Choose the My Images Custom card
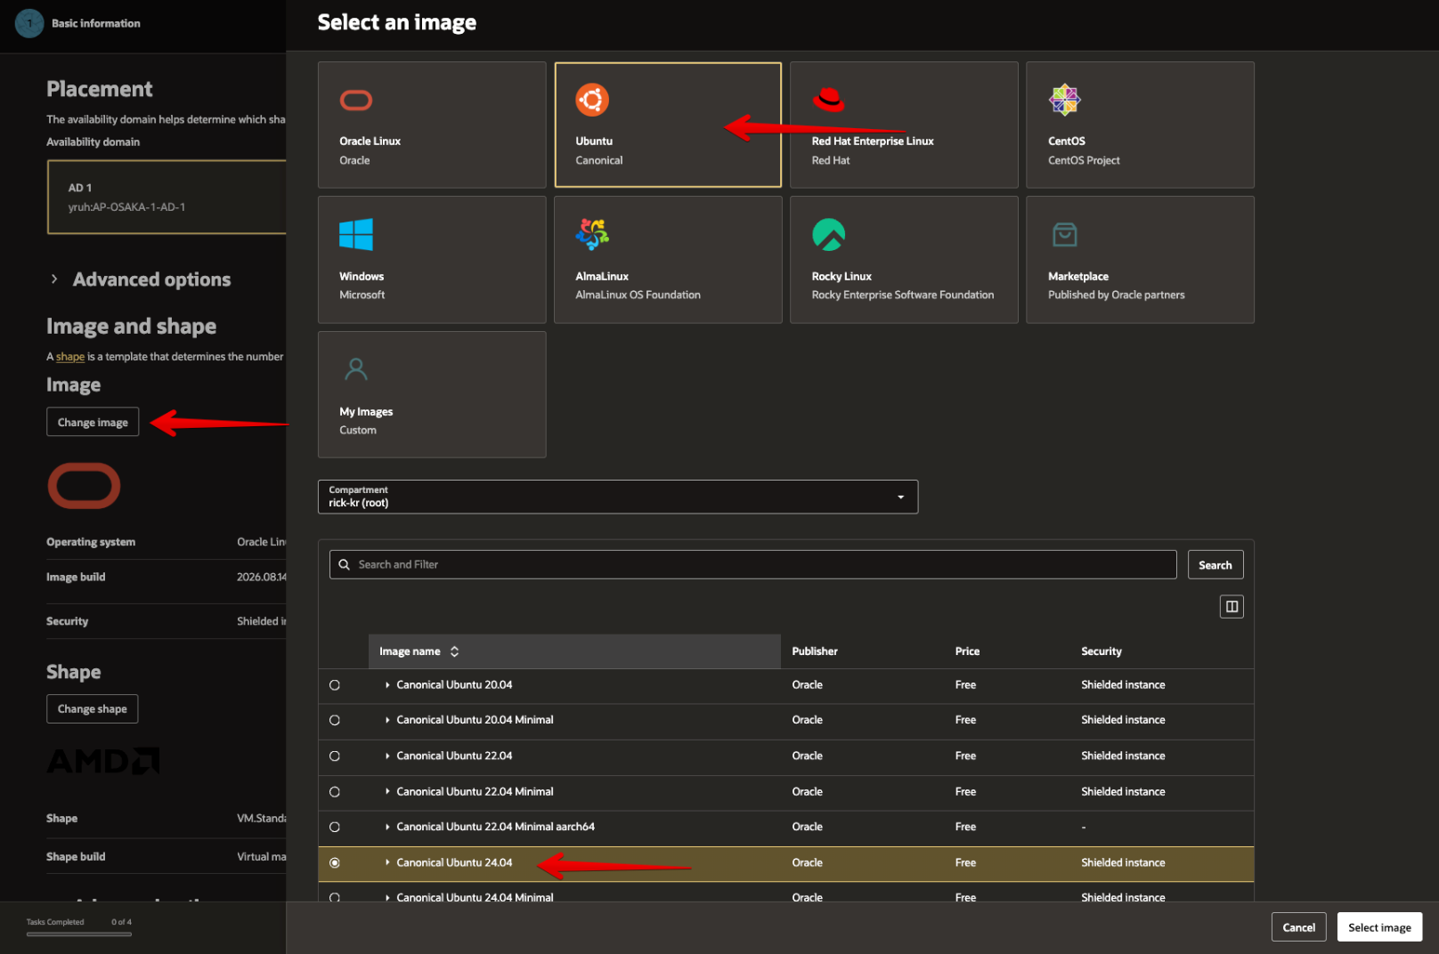The height and width of the screenshot is (954, 1439). 432,395
